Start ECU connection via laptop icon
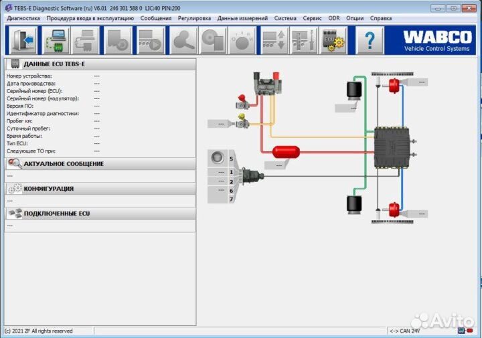482x338 pixels. [56, 41]
